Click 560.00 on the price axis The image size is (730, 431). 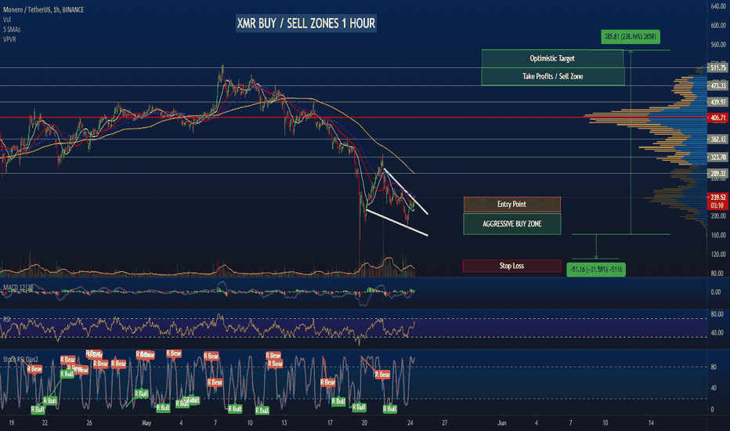[x=718, y=45]
